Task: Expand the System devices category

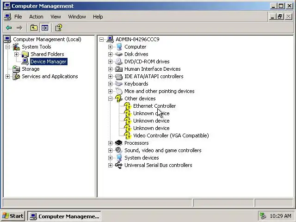Action: 110,158
